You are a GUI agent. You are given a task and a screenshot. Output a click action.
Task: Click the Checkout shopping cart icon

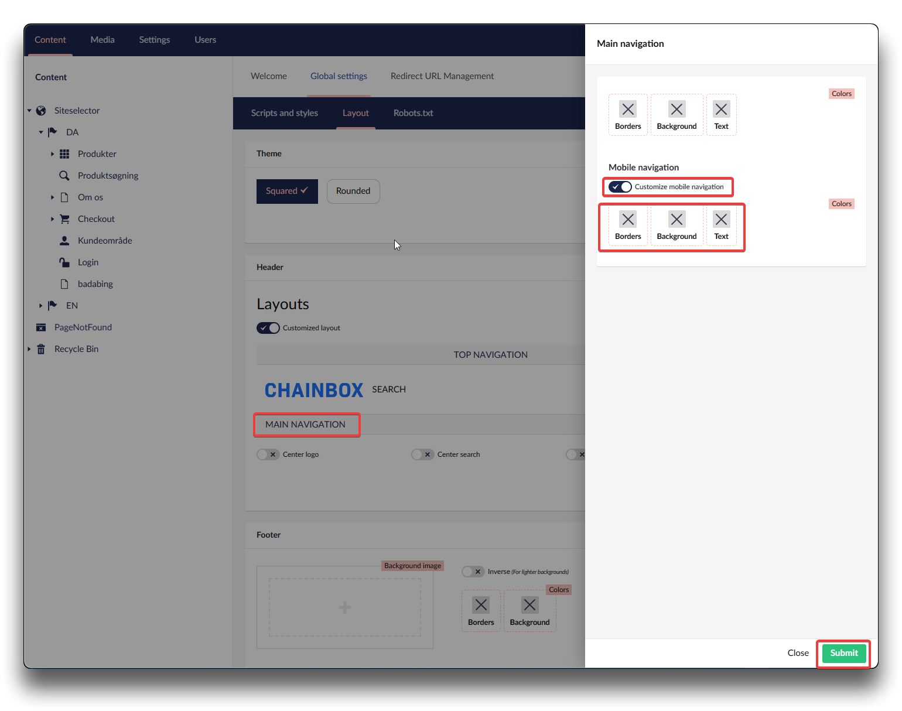tap(64, 219)
